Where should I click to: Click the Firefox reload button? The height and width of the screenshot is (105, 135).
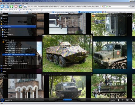[x=12, y=7]
